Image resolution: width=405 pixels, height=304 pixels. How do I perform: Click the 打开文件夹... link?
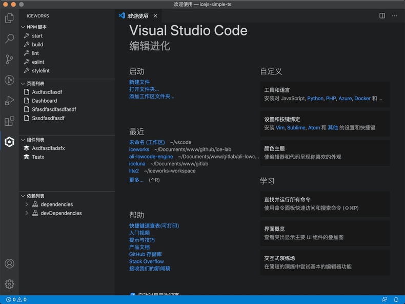click(144, 89)
